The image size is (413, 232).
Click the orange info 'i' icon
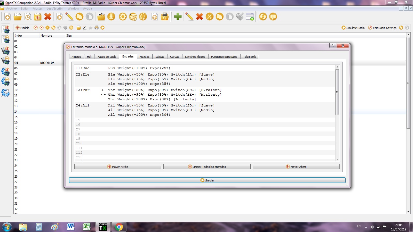[273, 17]
